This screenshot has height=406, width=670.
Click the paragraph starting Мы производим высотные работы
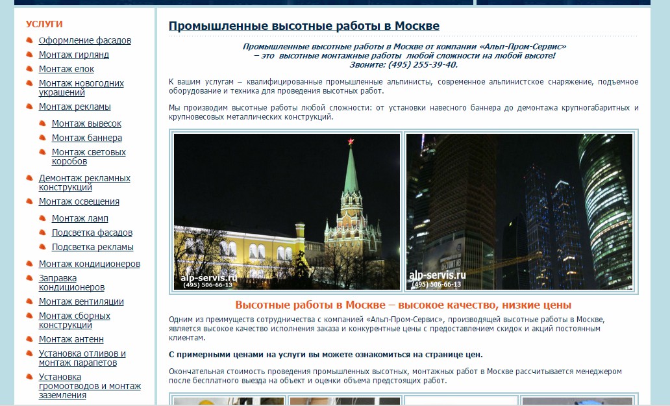click(x=403, y=112)
